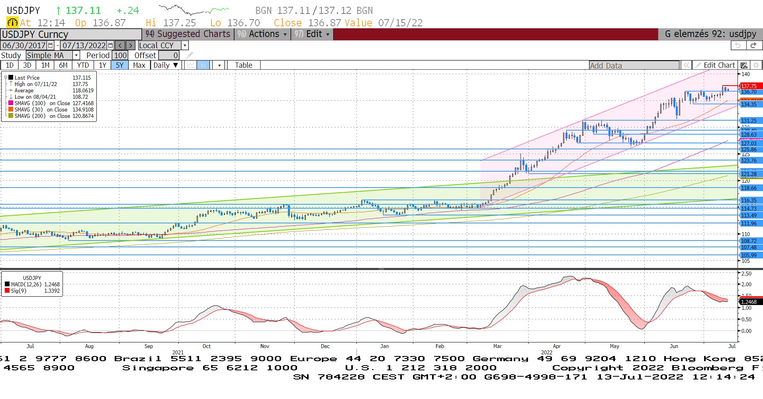Open Suggested Charts

click(x=188, y=34)
